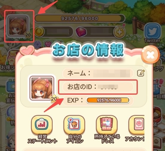Image resolution: width=165 pixels, height=151 pixels.
Task: Open 自分のアイコン cupcake icon
Action: (74, 125)
